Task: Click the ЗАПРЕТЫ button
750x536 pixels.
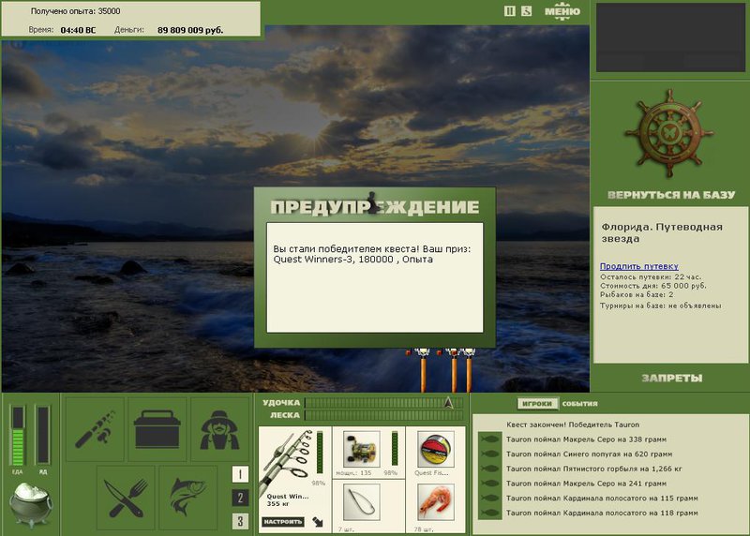Action: (x=671, y=379)
